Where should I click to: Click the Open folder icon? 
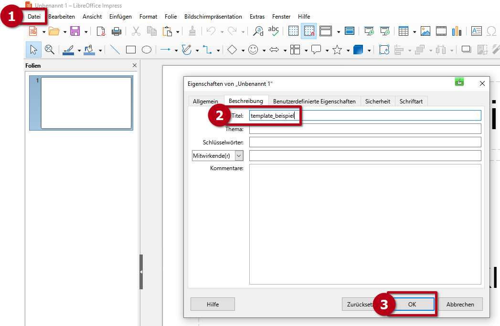[x=54, y=31]
